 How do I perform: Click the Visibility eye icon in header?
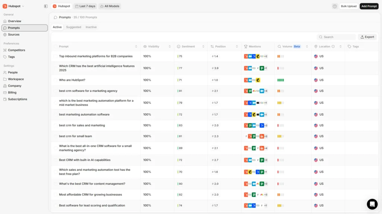coord(145,46)
